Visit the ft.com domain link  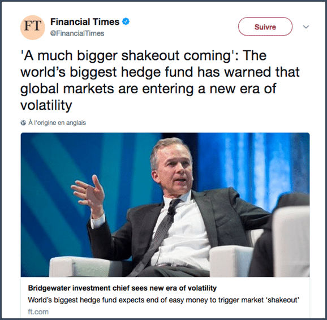click(x=38, y=312)
